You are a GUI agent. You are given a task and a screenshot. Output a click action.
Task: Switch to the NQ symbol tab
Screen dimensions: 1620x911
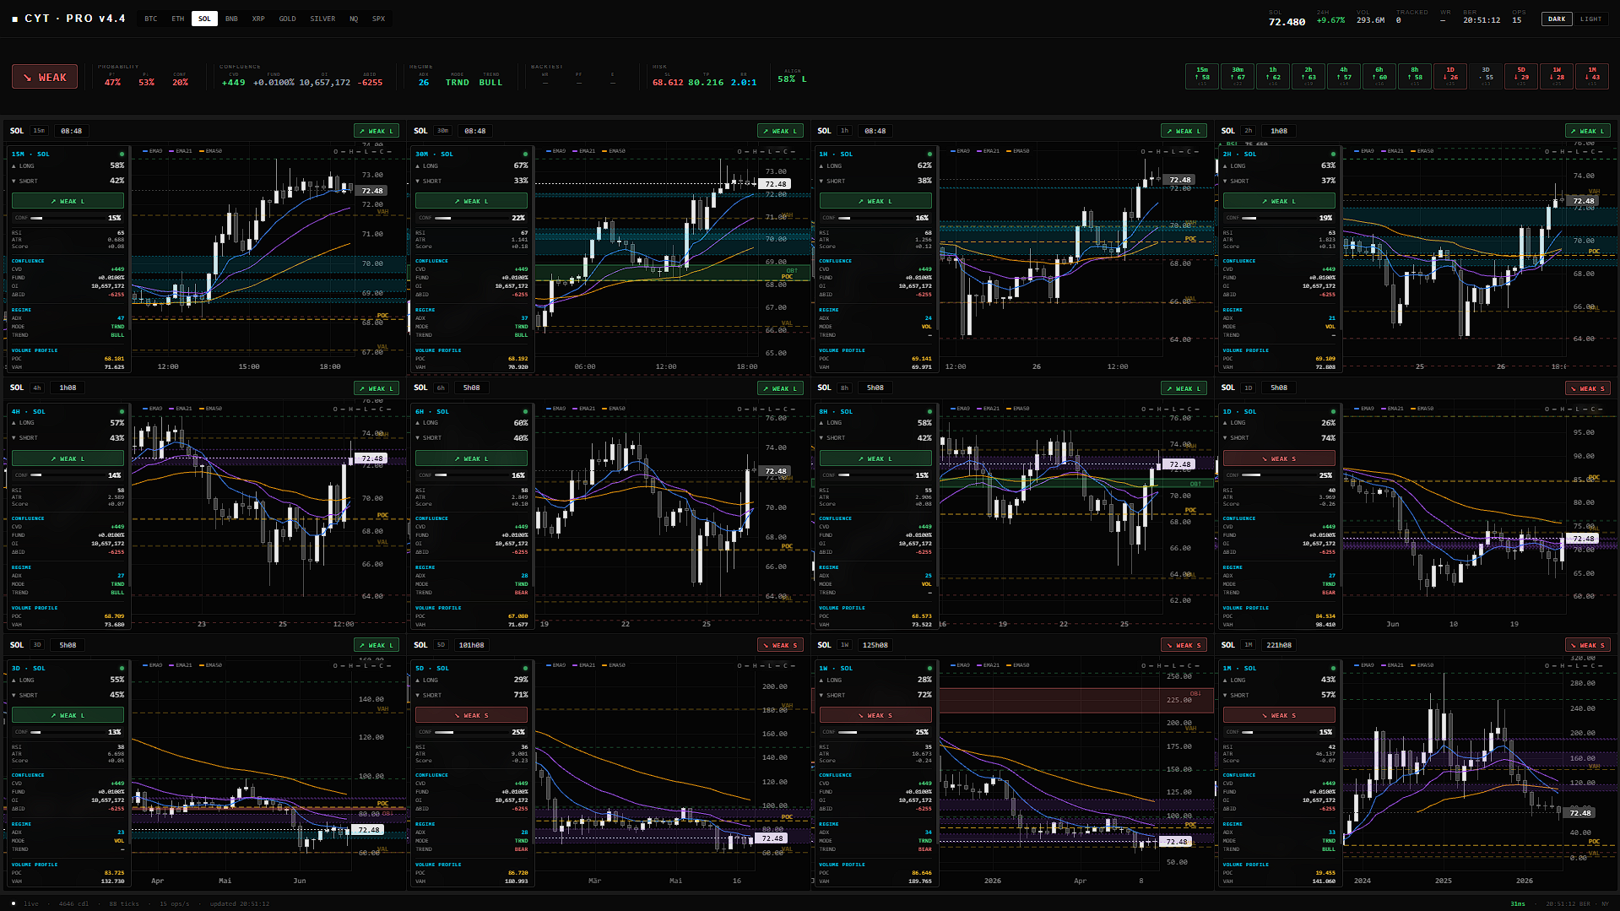[x=354, y=19]
